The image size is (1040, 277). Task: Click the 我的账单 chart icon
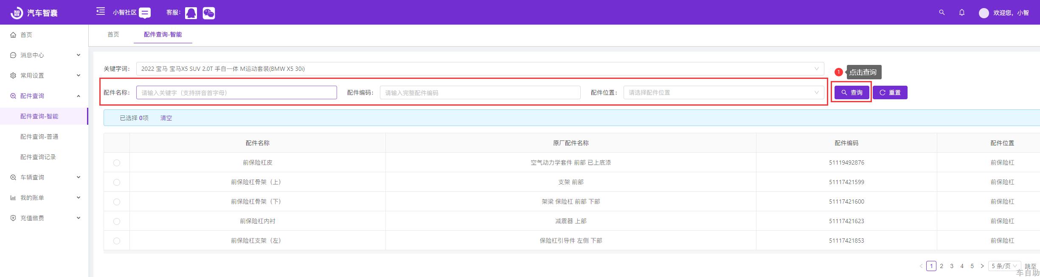point(13,198)
